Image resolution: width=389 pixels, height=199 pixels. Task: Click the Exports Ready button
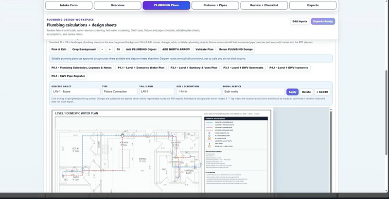(x=323, y=21)
